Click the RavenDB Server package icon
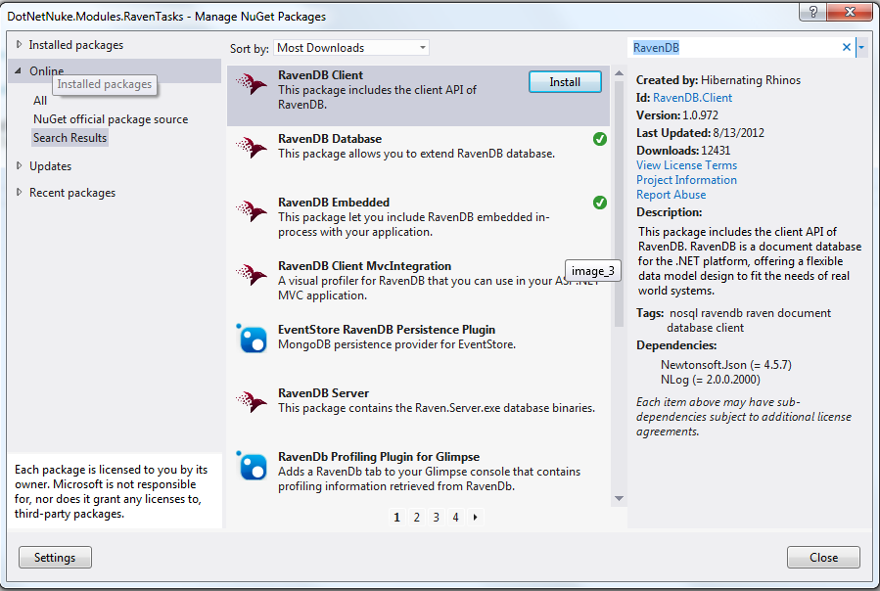This screenshot has width=880, height=591. (253, 402)
